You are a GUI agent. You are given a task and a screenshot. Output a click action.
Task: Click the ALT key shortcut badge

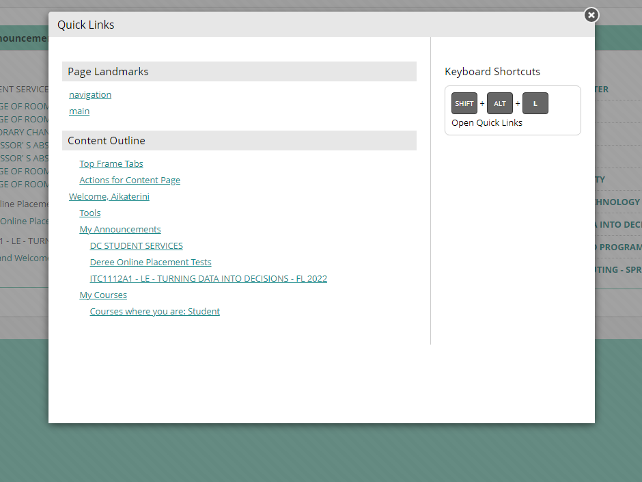pos(500,103)
